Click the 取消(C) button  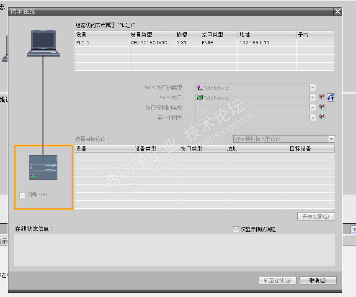[317, 280]
